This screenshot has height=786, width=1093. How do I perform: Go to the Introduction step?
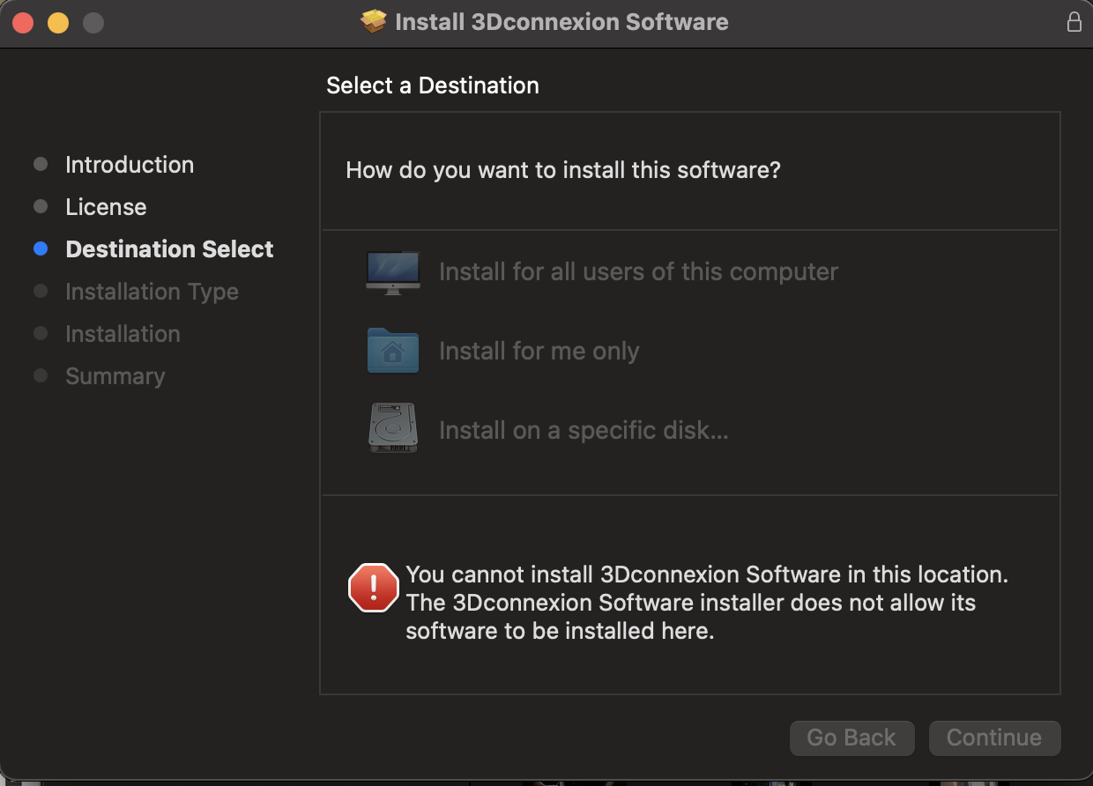tap(130, 165)
